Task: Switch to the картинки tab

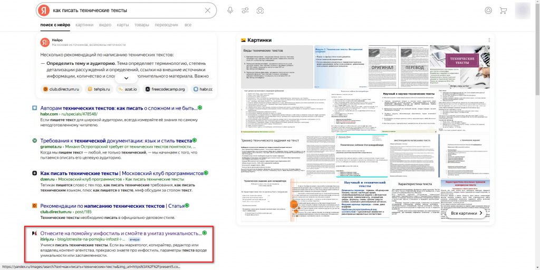Action: [84, 25]
